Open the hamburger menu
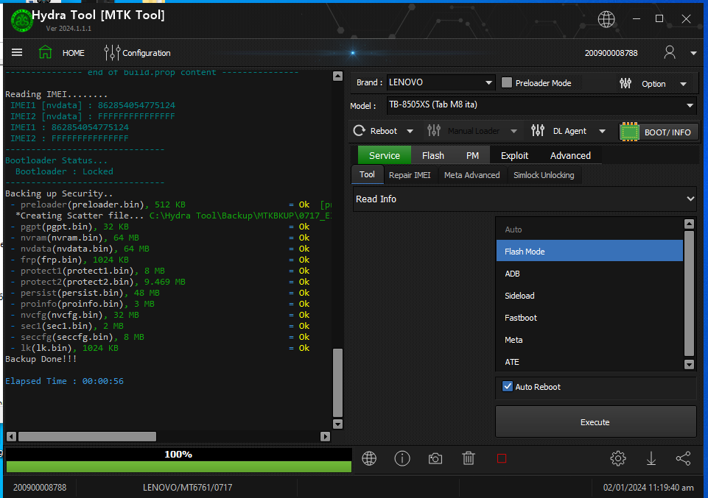708x498 pixels. tap(17, 53)
